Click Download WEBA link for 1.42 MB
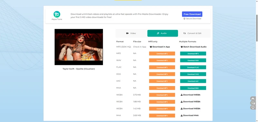The height and width of the screenshot is (122, 258). tap(190, 109)
